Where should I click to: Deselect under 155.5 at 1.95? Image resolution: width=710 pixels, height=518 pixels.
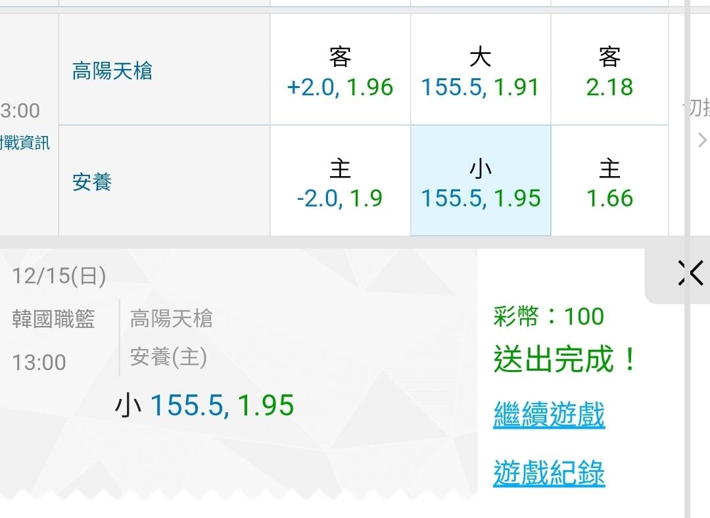[x=481, y=181]
